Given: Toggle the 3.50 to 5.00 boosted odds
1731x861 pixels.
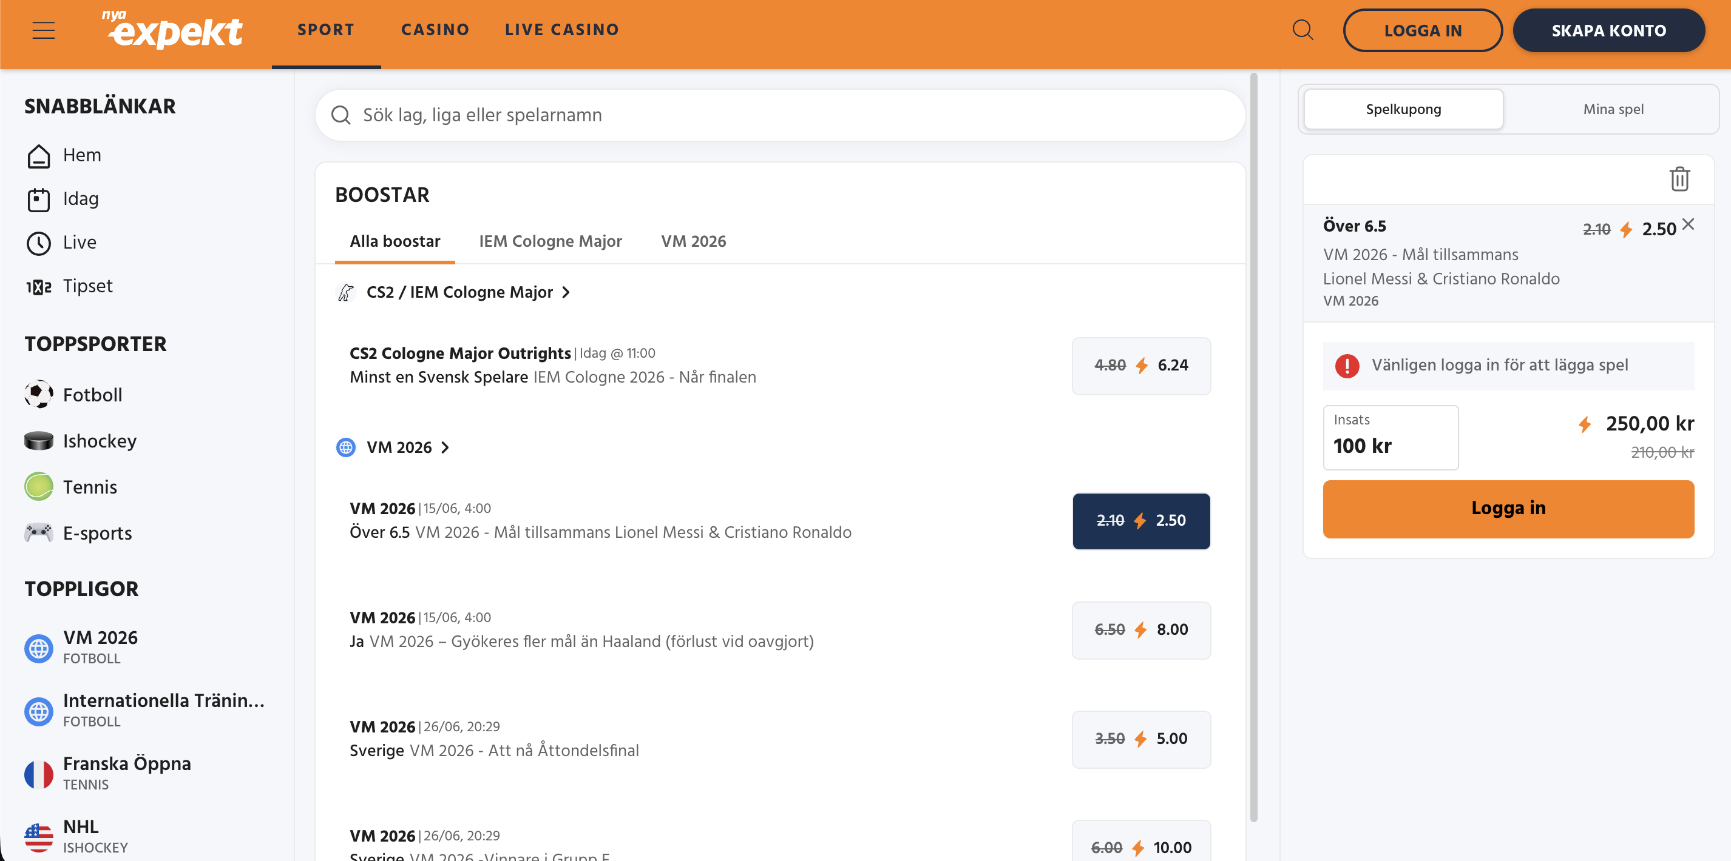Looking at the screenshot, I should (x=1141, y=740).
